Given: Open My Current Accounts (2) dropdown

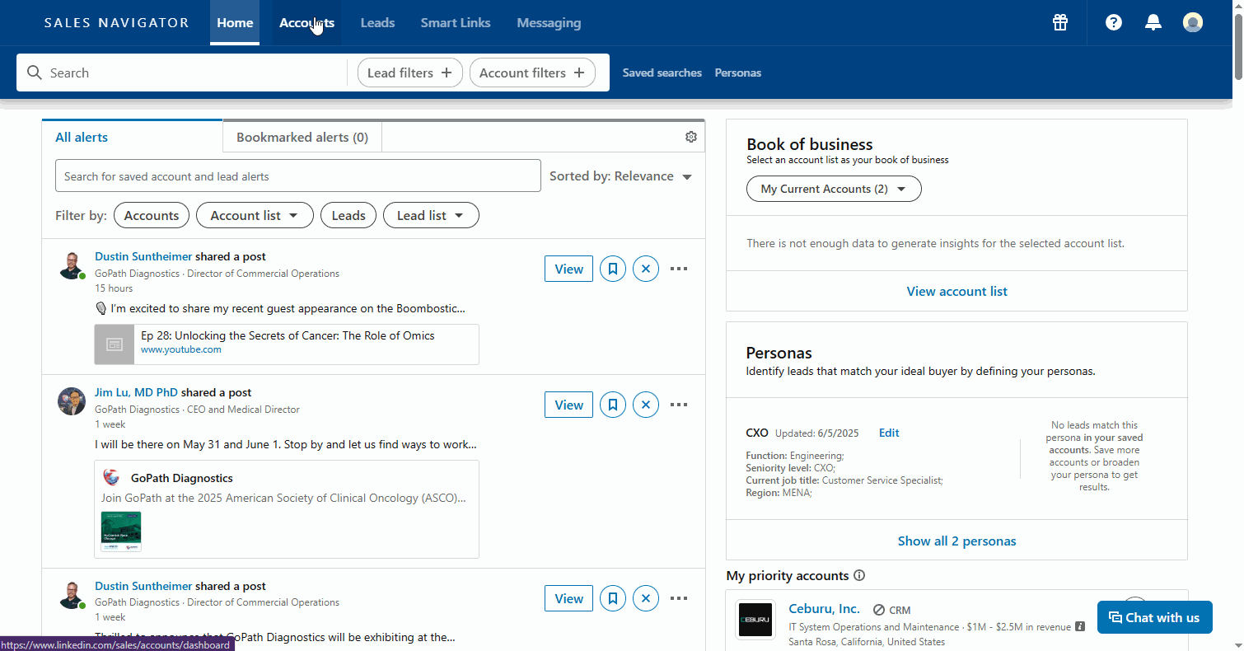Looking at the screenshot, I should tap(834, 189).
